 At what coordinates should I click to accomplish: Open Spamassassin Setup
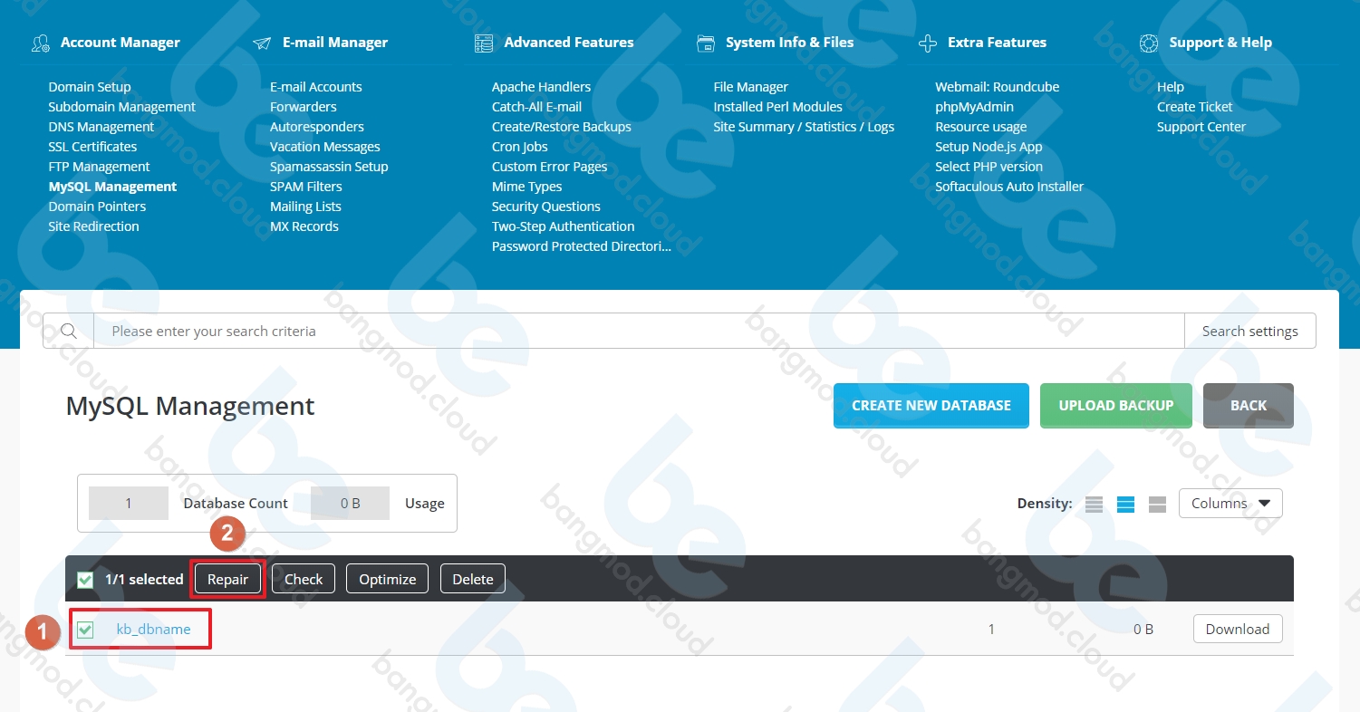click(329, 167)
